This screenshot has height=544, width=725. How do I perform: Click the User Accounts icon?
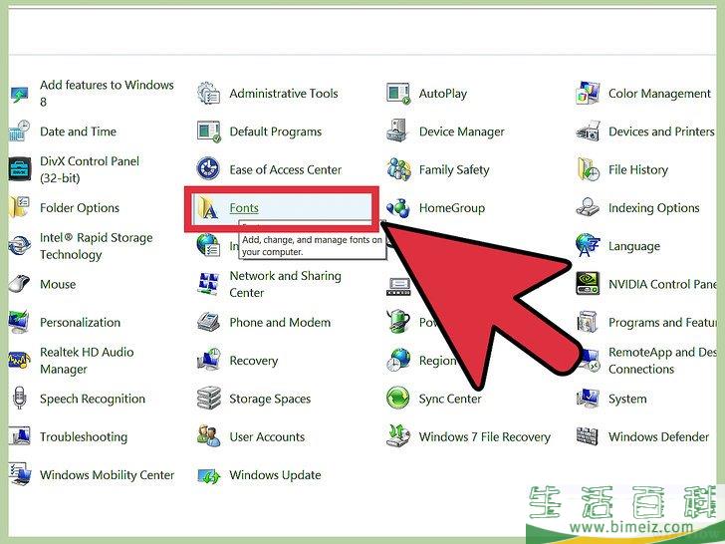[x=208, y=436]
